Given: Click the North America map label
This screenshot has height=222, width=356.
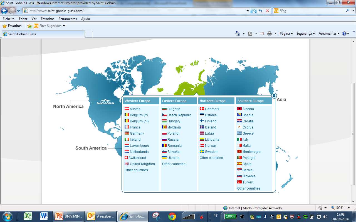Looking at the screenshot, I should coord(68,107).
